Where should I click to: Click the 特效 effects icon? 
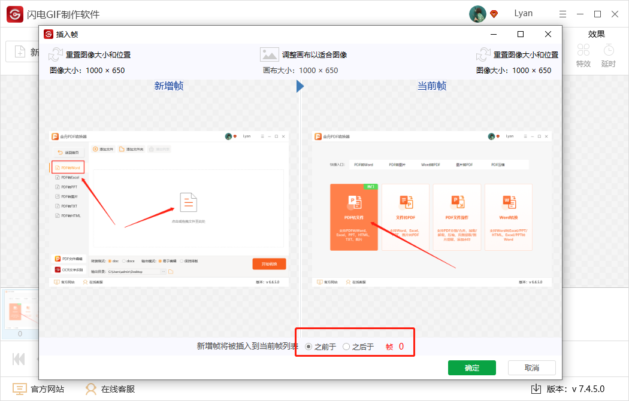583,50
